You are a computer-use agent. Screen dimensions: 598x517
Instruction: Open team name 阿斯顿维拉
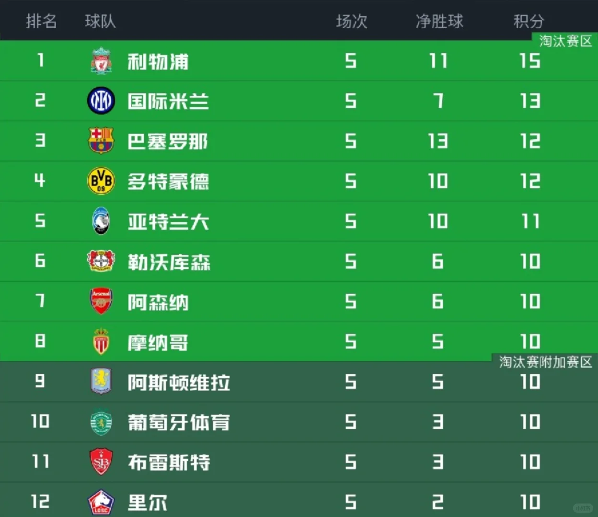[179, 382]
